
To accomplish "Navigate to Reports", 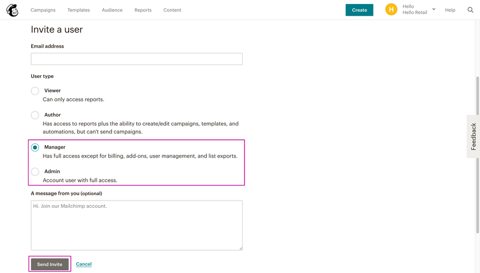I will pyautogui.click(x=143, y=10).
